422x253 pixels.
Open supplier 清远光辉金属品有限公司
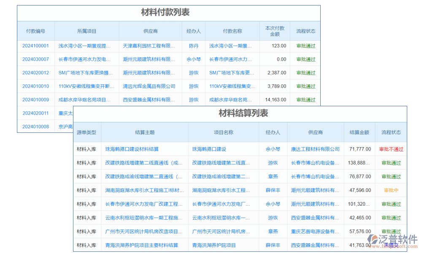(149, 86)
